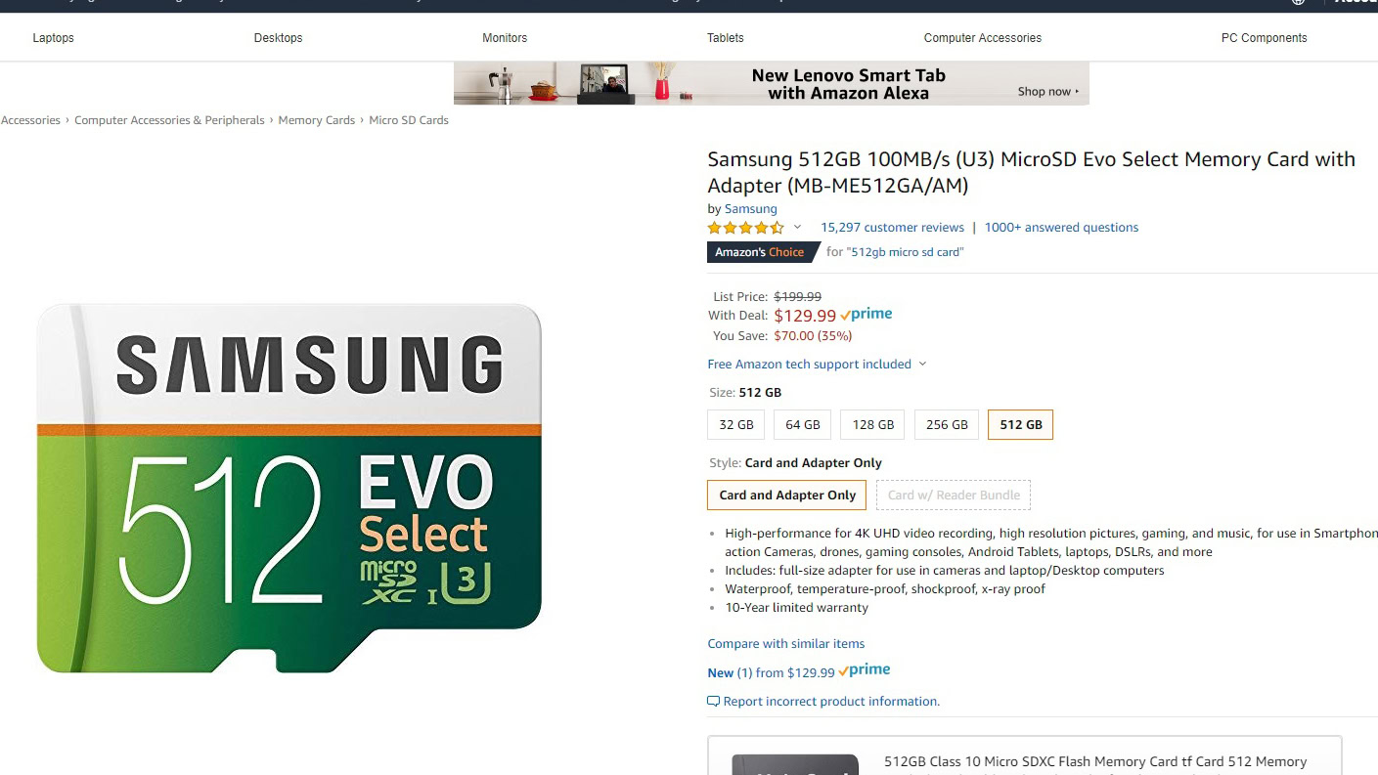Expand the star rating breakdown chevron
The height and width of the screenshot is (775, 1378).
coord(797,228)
